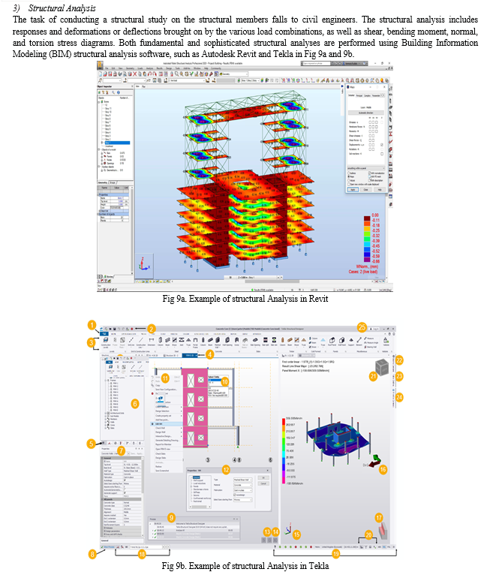Expand Slabs node in Tekla structure tree
The image size is (484, 578).
[x=105, y=428]
